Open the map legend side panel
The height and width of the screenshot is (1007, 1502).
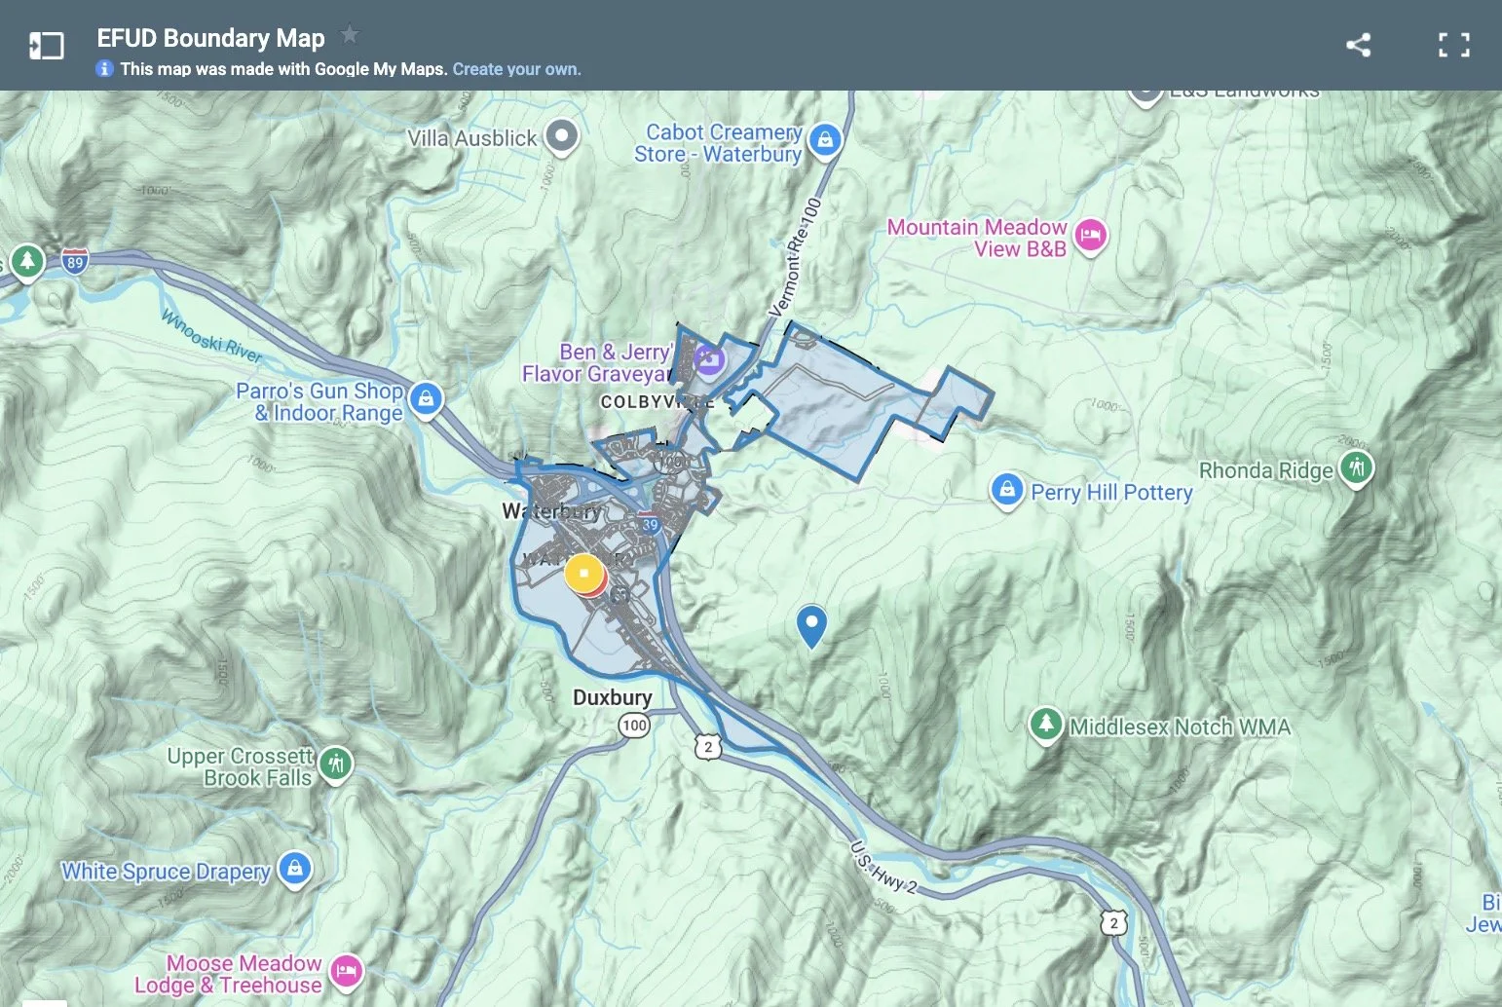click(x=46, y=46)
